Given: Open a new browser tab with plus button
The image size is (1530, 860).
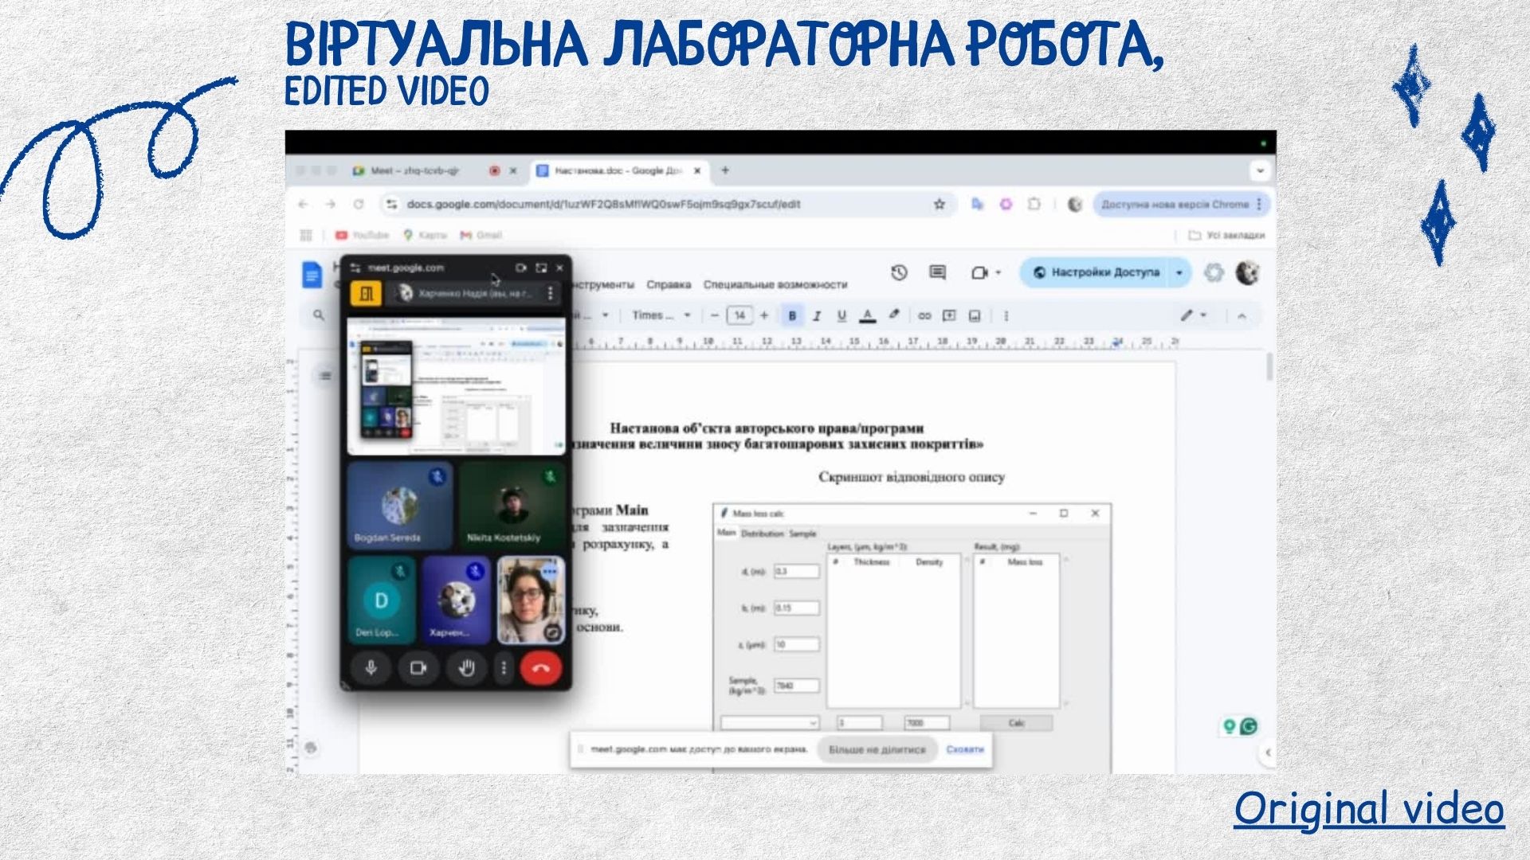Looking at the screenshot, I should tap(725, 170).
